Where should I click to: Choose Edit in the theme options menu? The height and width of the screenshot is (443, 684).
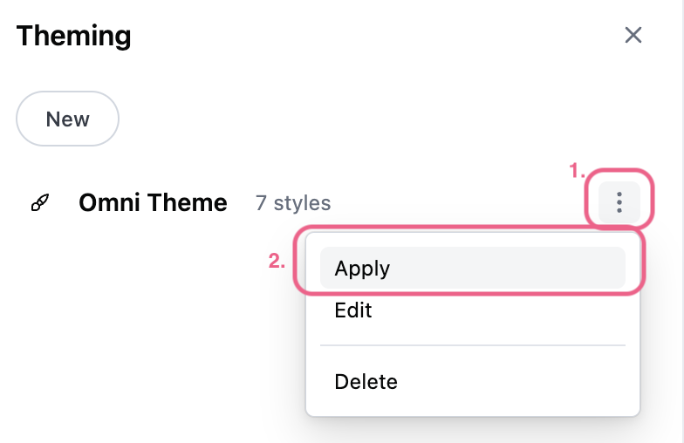point(353,310)
